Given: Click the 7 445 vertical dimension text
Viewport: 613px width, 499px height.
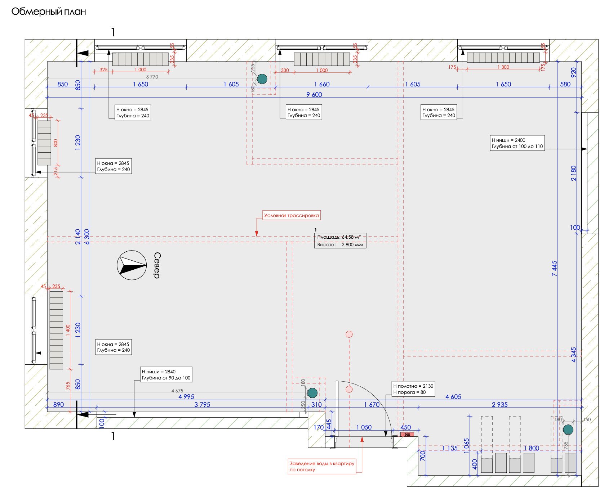Looking at the screenshot, I should [554, 269].
